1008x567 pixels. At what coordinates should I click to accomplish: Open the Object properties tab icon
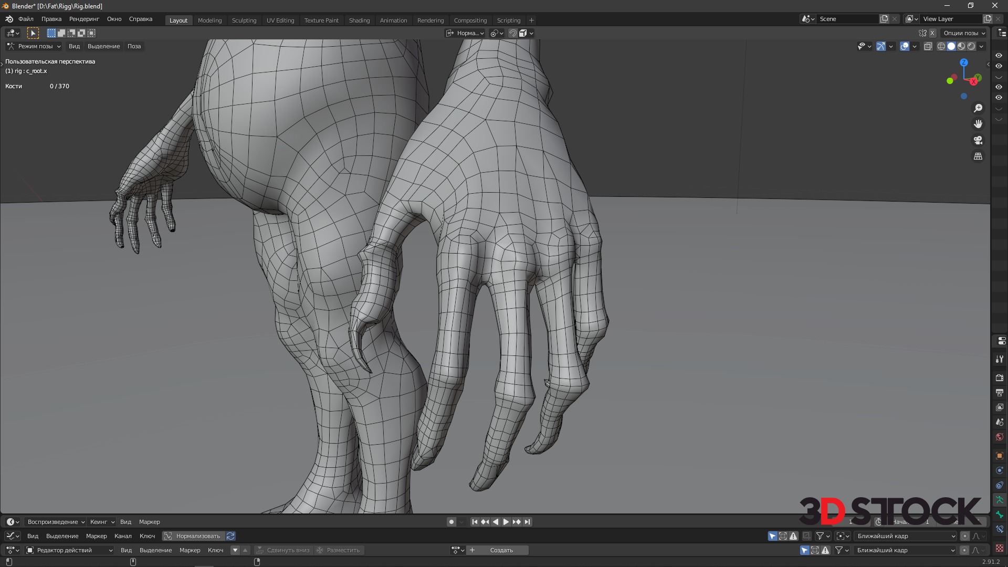pos(999,456)
